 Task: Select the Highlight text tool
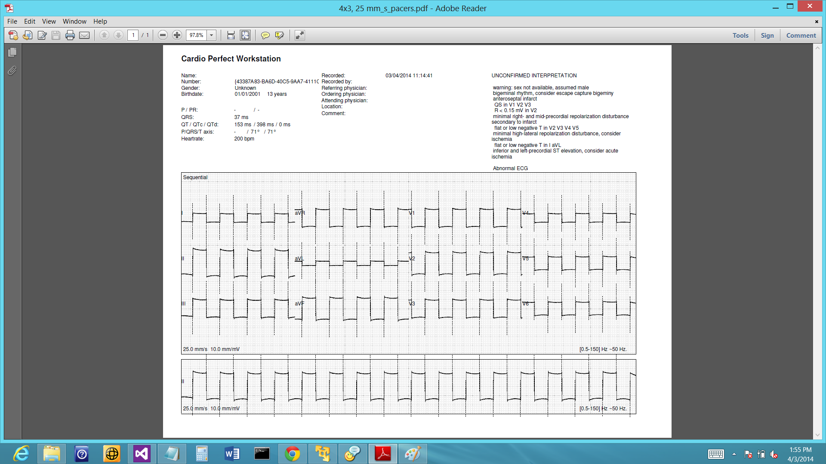280,35
